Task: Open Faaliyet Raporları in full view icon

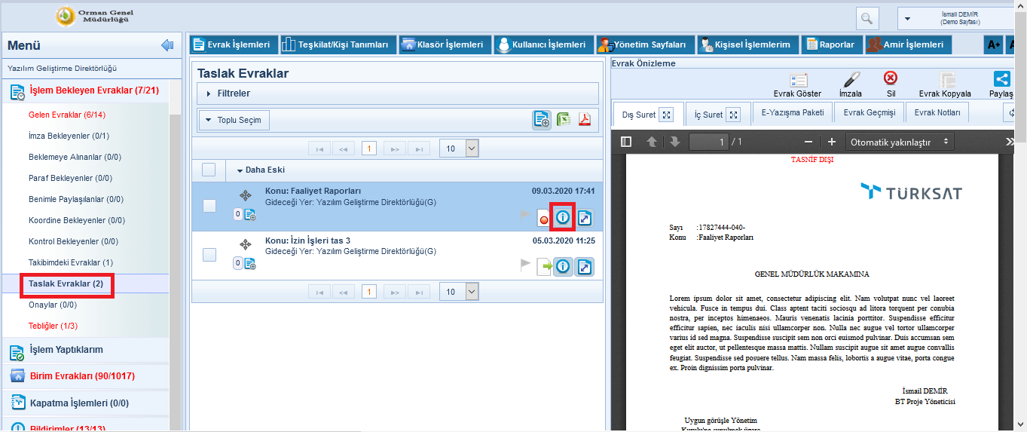Action: coord(585,218)
